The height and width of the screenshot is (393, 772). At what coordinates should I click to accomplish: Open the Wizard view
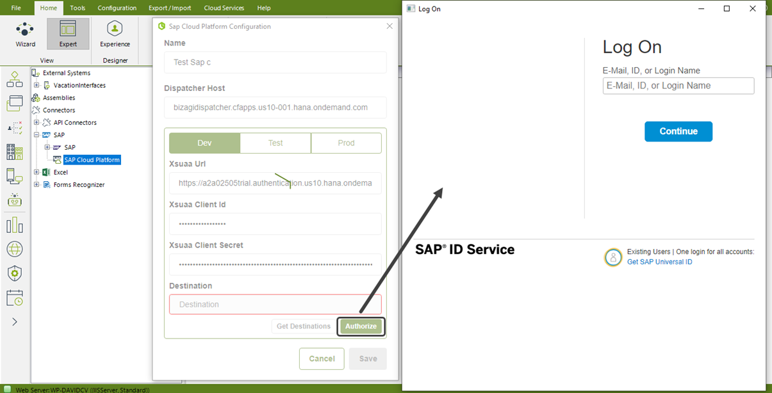(26, 35)
